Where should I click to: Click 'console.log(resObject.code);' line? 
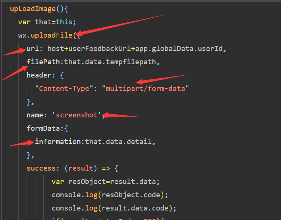click(110, 195)
